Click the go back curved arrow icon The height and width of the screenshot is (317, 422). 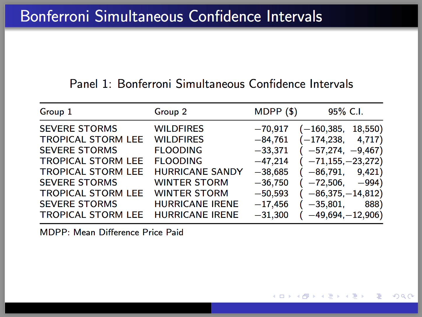tap(396, 296)
